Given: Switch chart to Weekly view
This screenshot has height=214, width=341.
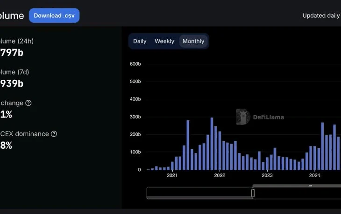Looking at the screenshot, I should point(164,41).
